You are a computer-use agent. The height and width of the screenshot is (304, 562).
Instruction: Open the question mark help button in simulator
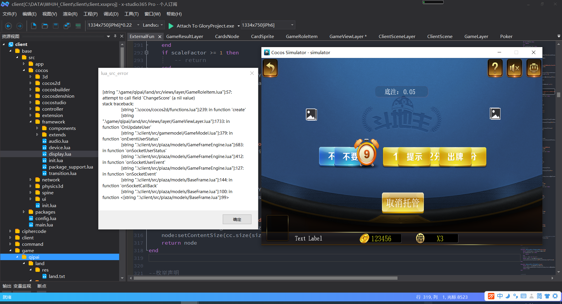coord(495,68)
